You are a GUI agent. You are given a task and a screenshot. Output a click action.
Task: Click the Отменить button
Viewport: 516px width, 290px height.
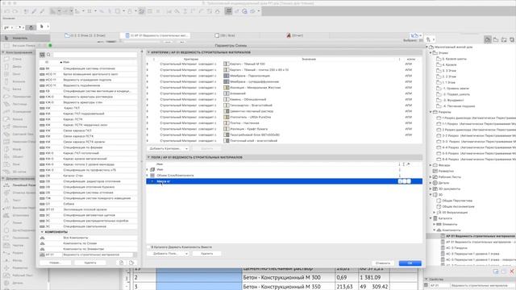pyautogui.click(x=383, y=263)
